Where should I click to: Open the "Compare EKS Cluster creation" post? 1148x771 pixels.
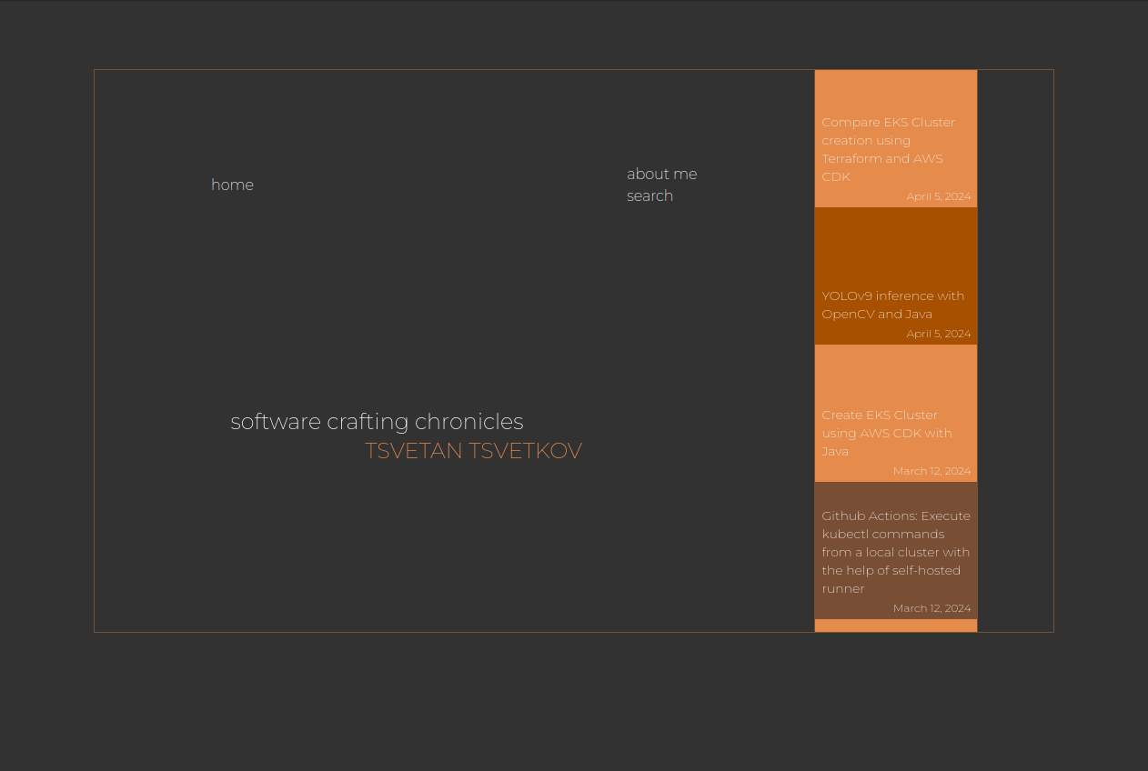pos(888,149)
